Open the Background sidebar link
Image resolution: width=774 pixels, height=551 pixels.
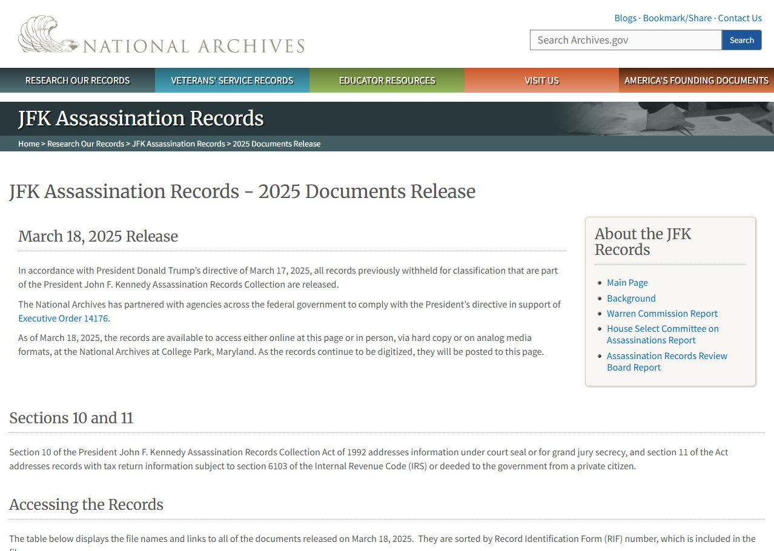(x=631, y=299)
